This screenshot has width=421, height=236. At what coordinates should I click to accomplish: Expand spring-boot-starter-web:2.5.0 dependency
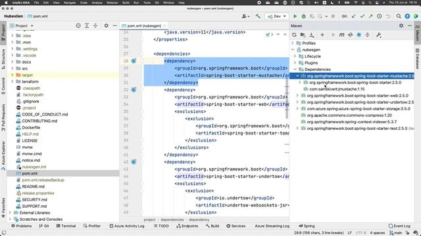pos(297,96)
